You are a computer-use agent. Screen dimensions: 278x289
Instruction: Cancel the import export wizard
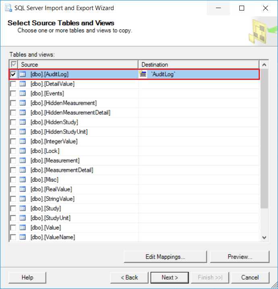click(x=250, y=277)
